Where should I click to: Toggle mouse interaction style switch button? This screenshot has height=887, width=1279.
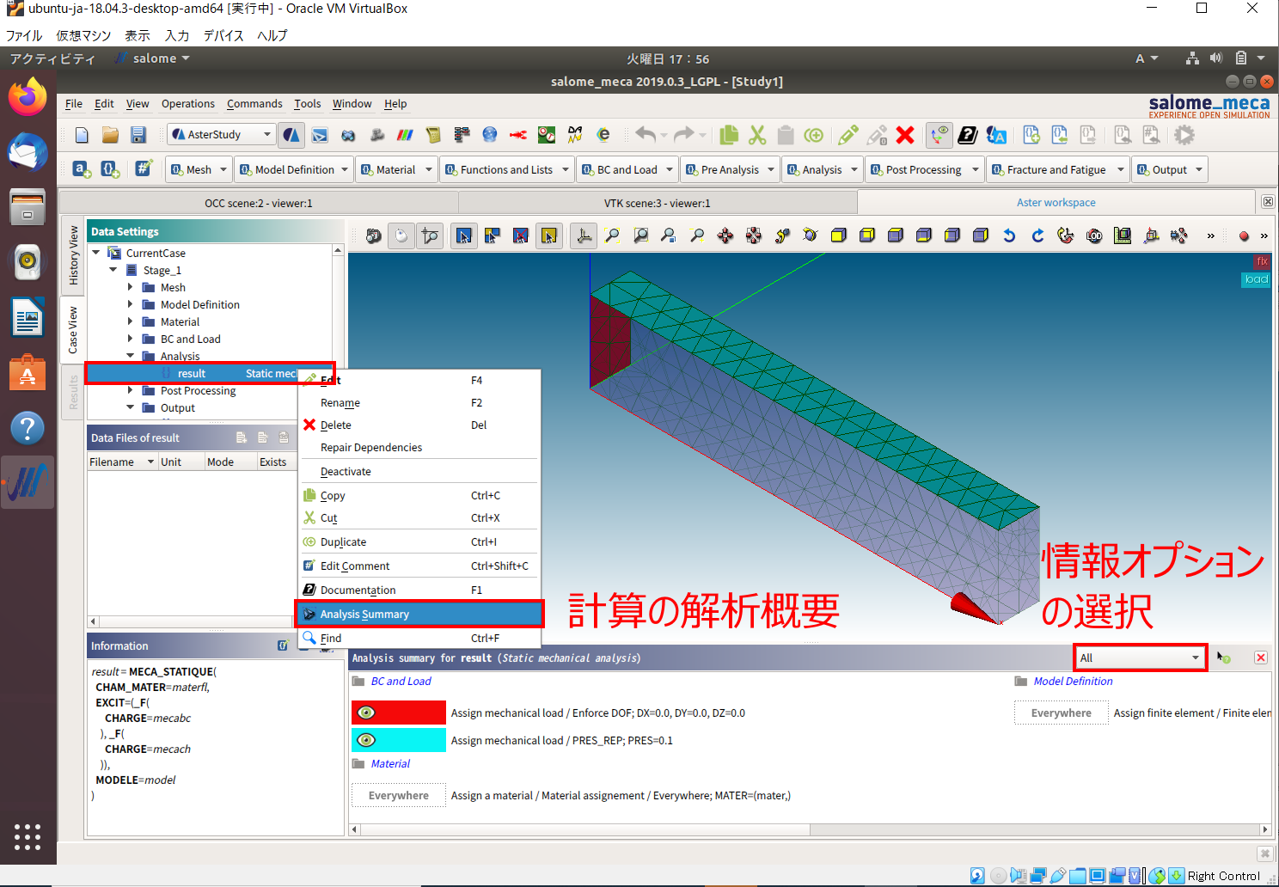(x=401, y=236)
